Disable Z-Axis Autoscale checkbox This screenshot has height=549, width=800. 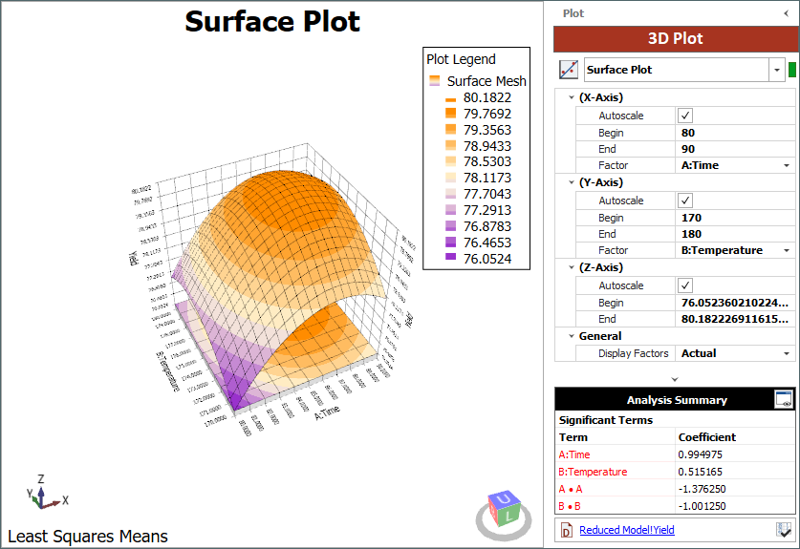click(684, 285)
